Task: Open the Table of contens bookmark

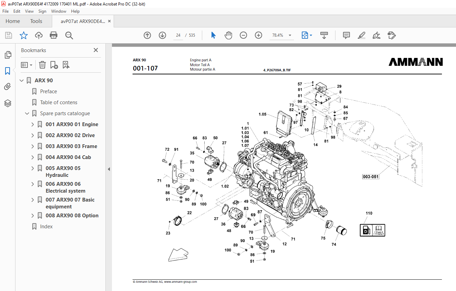Action: pos(59,102)
